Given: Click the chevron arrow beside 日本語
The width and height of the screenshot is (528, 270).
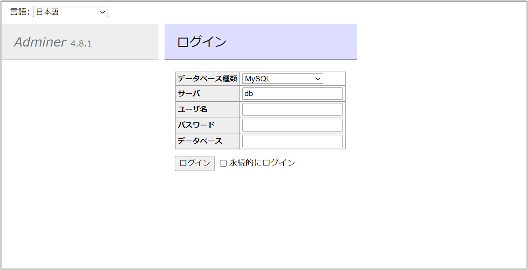Looking at the screenshot, I should click(103, 12).
